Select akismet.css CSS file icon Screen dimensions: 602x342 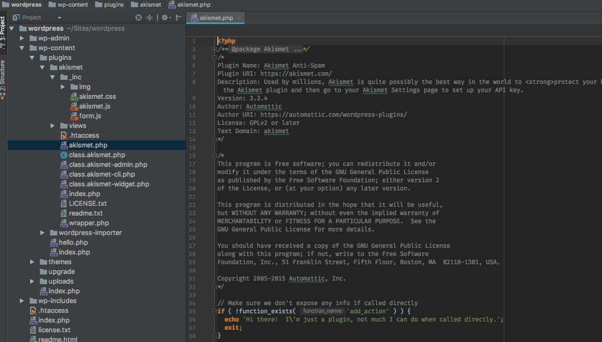click(74, 97)
